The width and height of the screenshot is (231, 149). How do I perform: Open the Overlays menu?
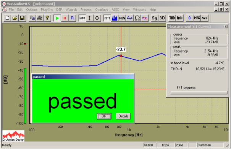click(102, 10)
